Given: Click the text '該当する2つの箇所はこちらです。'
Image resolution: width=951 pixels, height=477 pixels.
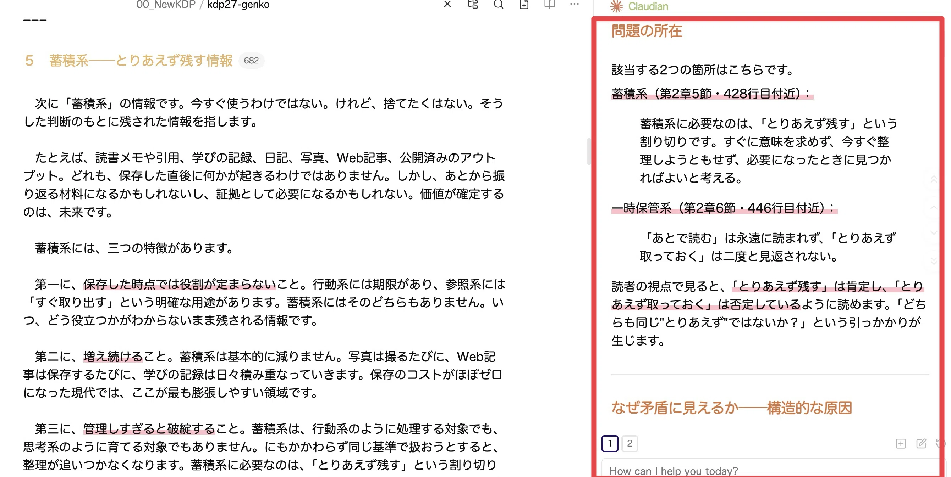Looking at the screenshot, I should point(703,70).
